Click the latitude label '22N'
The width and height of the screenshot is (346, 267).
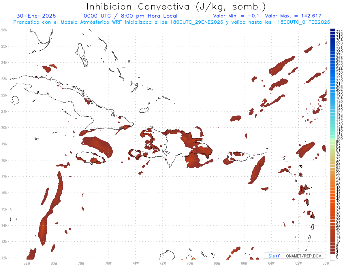click(4, 95)
